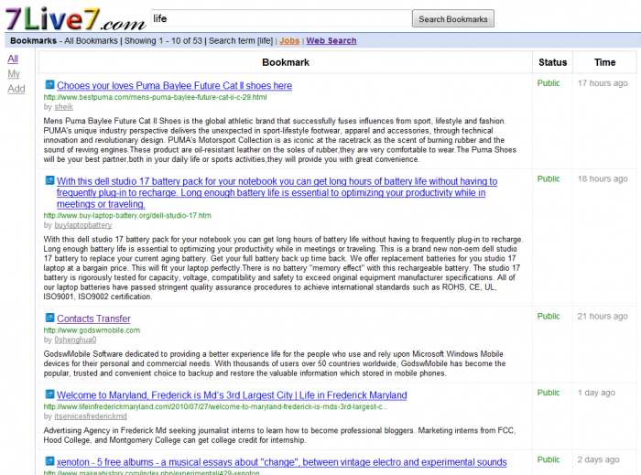Select the Add sidebar item
This screenshot has width=641, height=475.
[x=16, y=89]
